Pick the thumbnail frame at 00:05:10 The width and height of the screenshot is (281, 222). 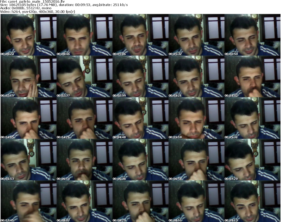coord(196,118)
